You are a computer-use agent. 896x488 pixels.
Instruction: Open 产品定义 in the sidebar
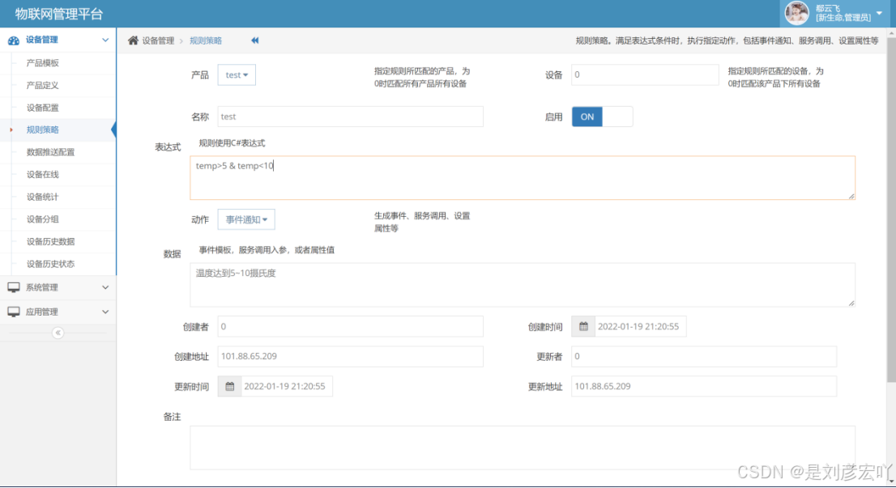[x=43, y=85]
